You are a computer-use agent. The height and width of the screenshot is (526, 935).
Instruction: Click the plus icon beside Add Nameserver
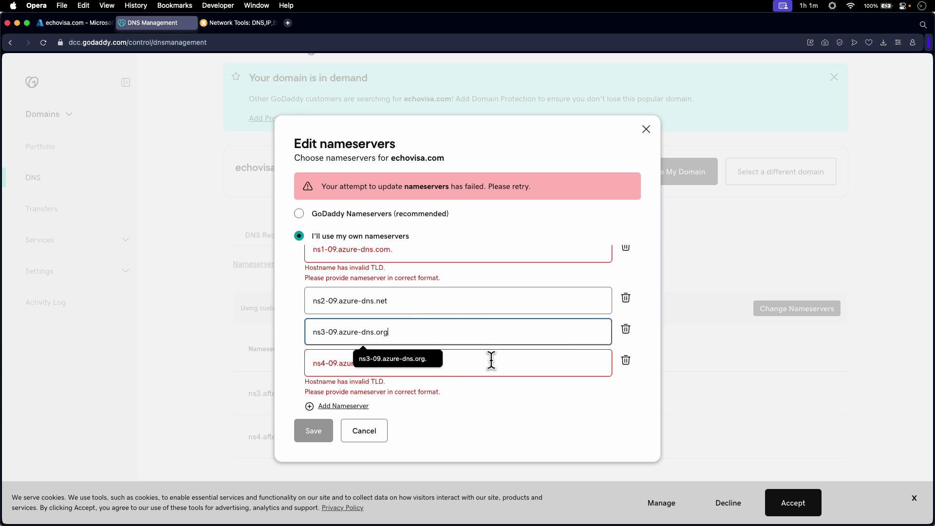tap(309, 406)
